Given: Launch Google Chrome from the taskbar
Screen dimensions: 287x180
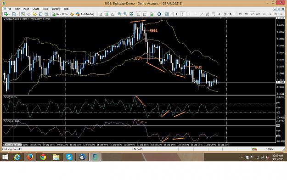Looking at the screenshot, I should pyautogui.click(x=43, y=157).
